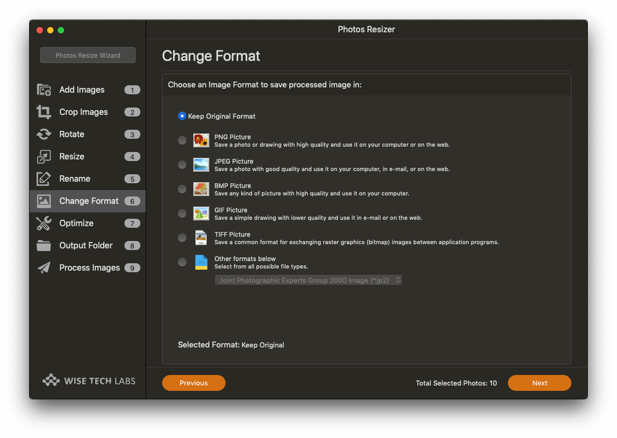Click the Rotate arrows icon in sidebar
Image resolution: width=617 pixels, height=438 pixels.
(43, 134)
